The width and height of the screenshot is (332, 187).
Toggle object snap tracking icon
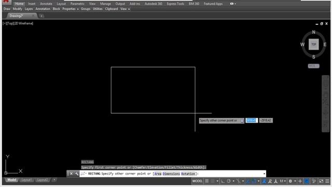pyautogui.click(x=247, y=181)
